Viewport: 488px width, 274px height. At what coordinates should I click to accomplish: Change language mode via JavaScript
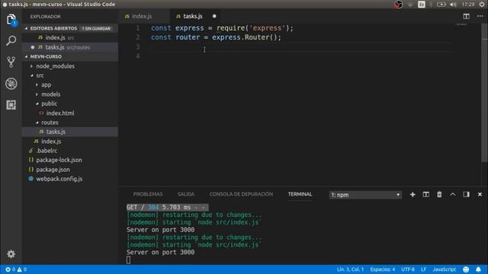click(x=445, y=269)
